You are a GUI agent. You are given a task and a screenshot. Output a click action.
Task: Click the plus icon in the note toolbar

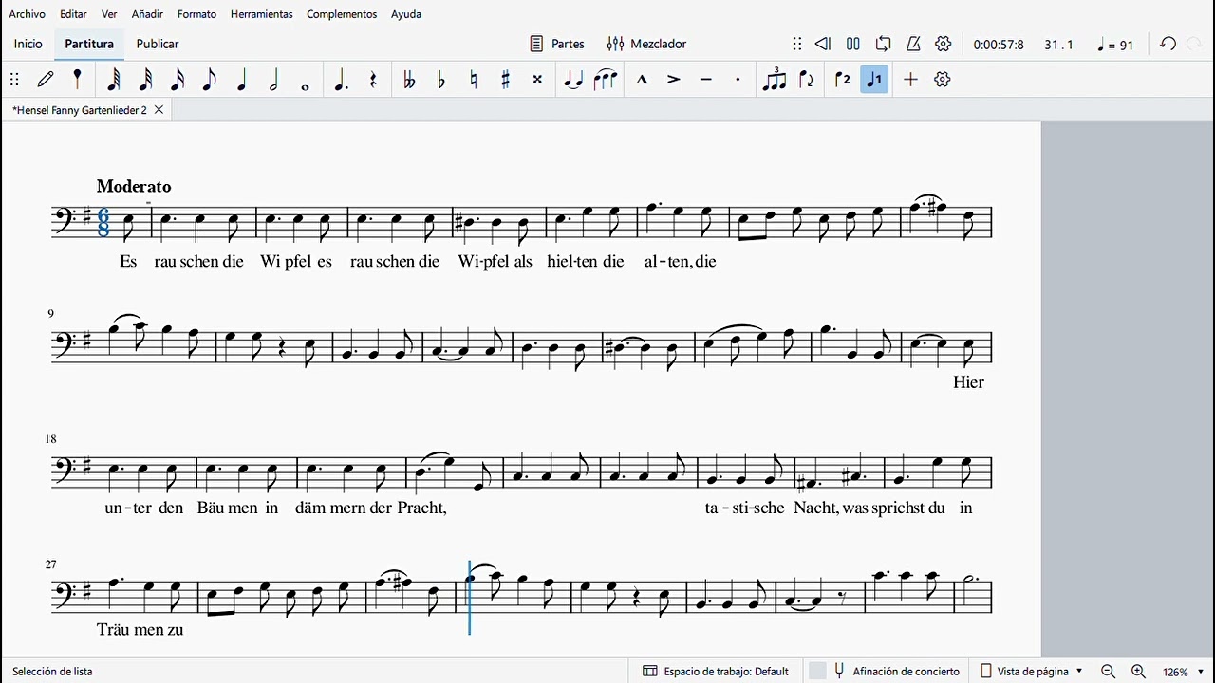[x=910, y=80]
